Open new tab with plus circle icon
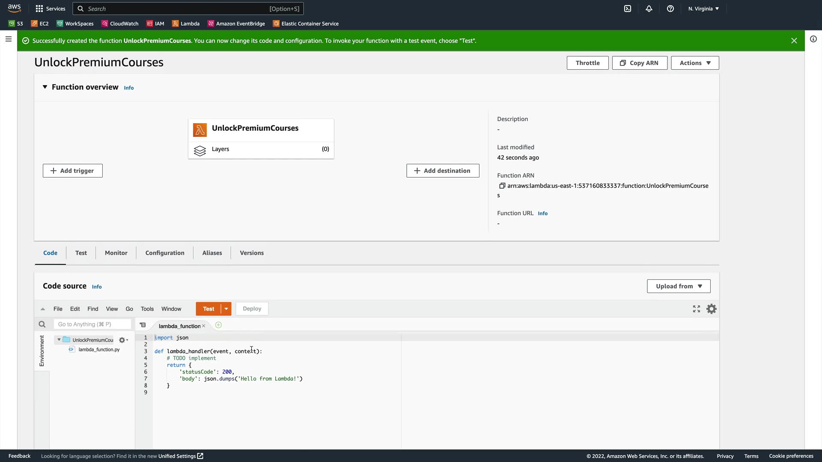 coord(218,325)
